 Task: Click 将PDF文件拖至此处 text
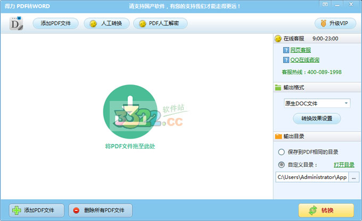pyautogui.click(x=130, y=146)
